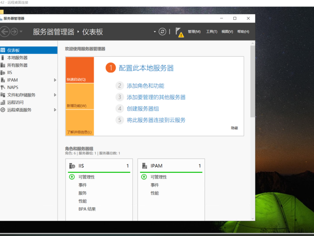Select the 快速启动(Q) tile
The width and height of the screenshot is (314, 236).
[x=80, y=70]
